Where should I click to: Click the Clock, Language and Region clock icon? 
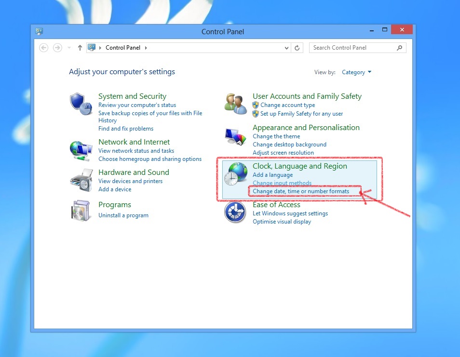235,173
